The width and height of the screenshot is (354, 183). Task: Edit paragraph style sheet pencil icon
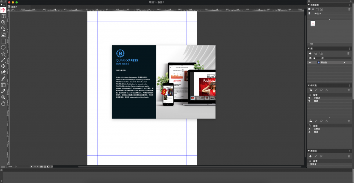(316, 90)
